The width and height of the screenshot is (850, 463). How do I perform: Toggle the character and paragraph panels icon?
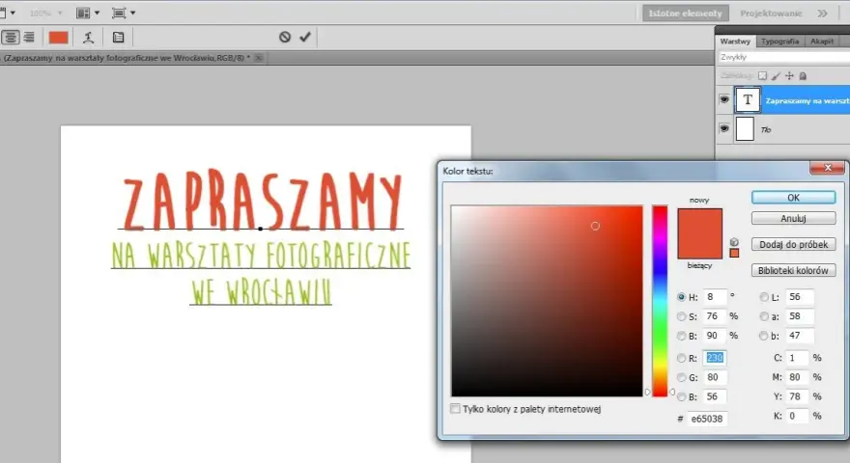click(118, 37)
